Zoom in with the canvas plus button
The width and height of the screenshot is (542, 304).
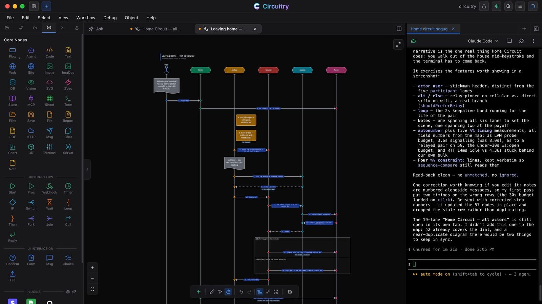coord(92,268)
